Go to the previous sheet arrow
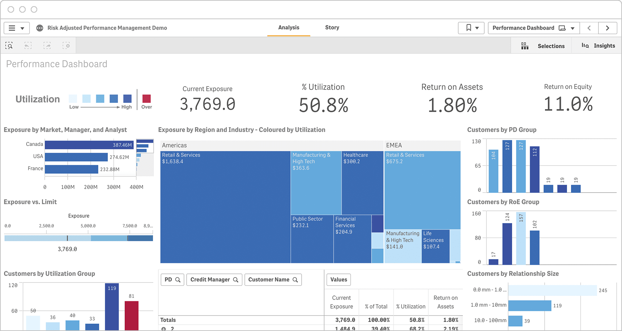622x331 pixels. 589,28
